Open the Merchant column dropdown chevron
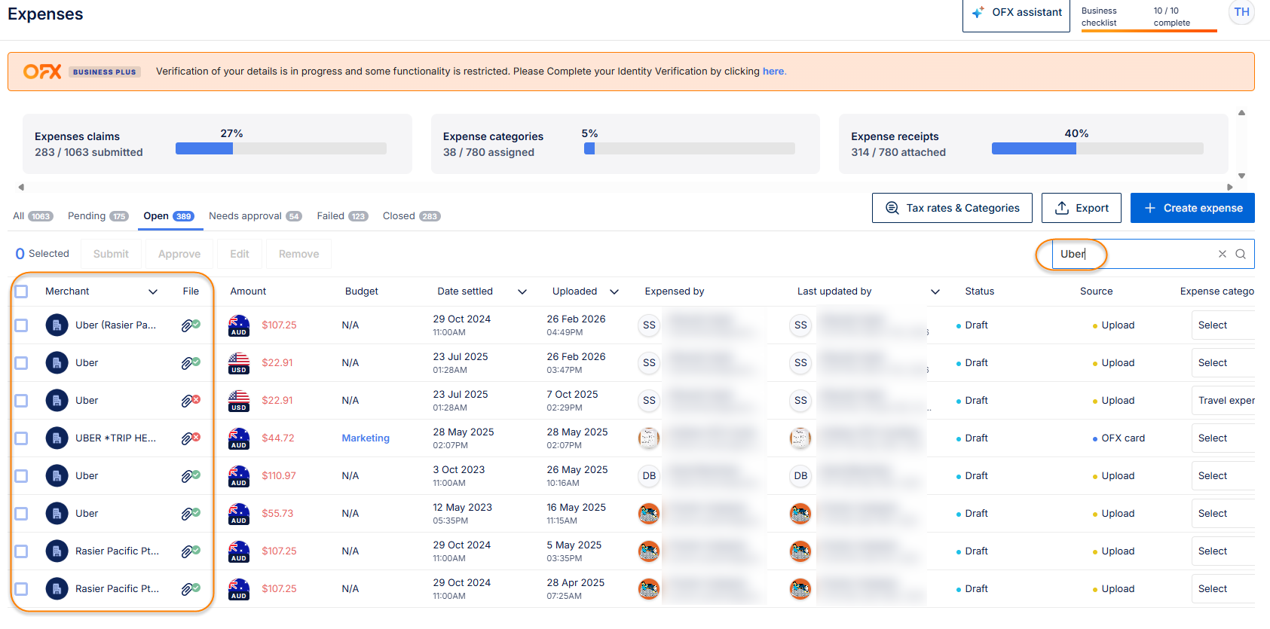This screenshot has width=1270, height=629. point(153,292)
